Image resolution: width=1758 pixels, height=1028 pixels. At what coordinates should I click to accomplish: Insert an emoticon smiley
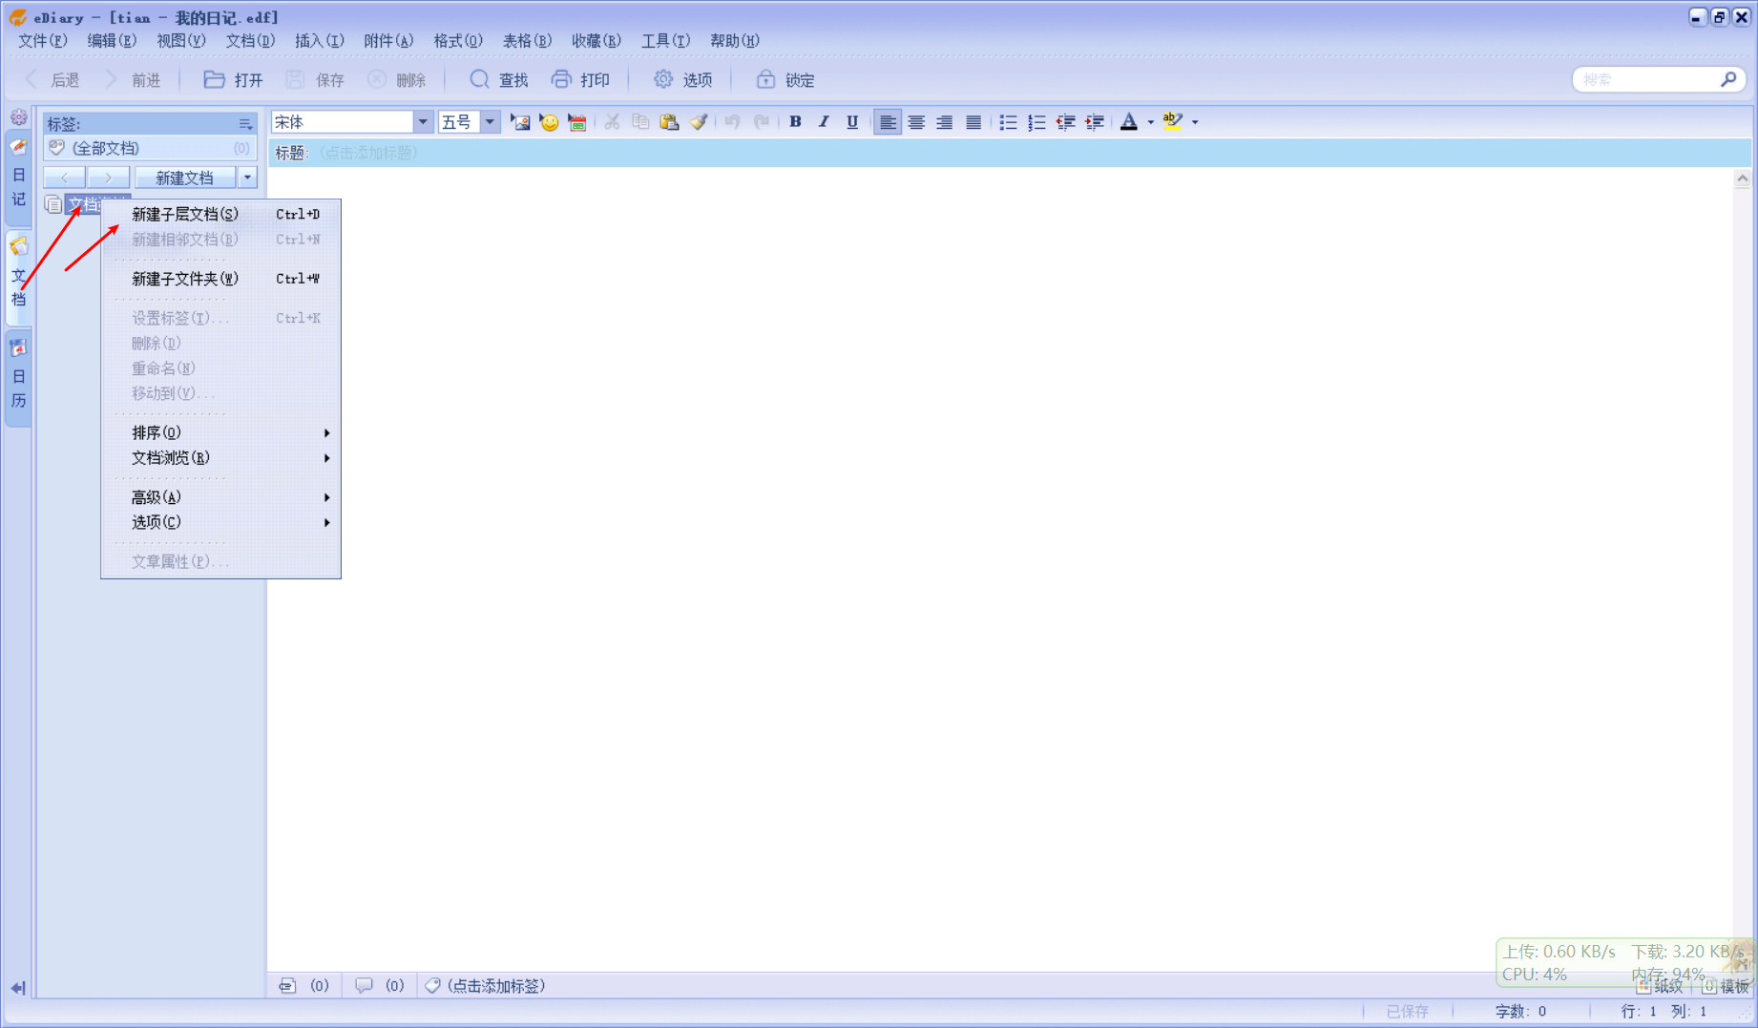click(549, 122)
